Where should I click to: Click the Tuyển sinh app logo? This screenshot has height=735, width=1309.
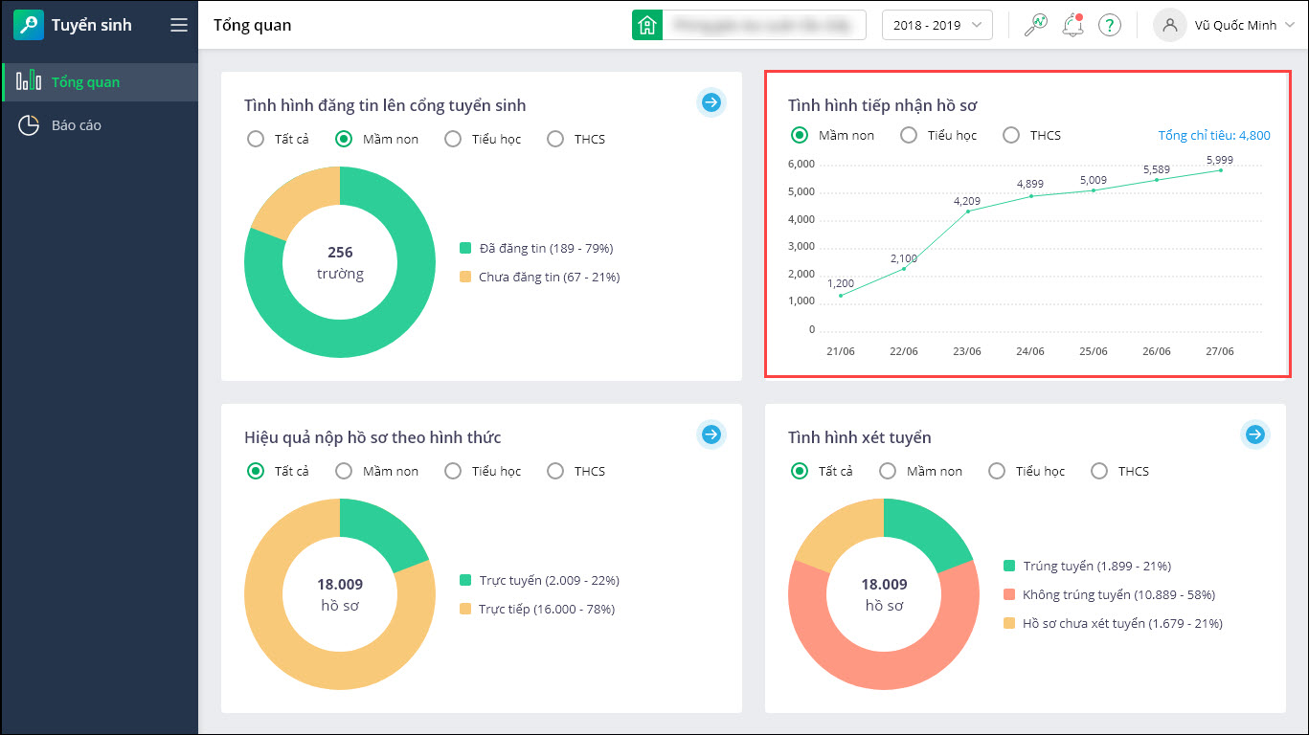tap(29, 25)
